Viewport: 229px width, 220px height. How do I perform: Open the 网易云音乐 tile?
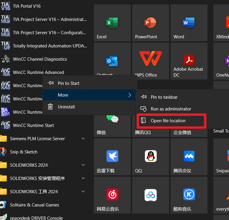(x=112, y=195)
